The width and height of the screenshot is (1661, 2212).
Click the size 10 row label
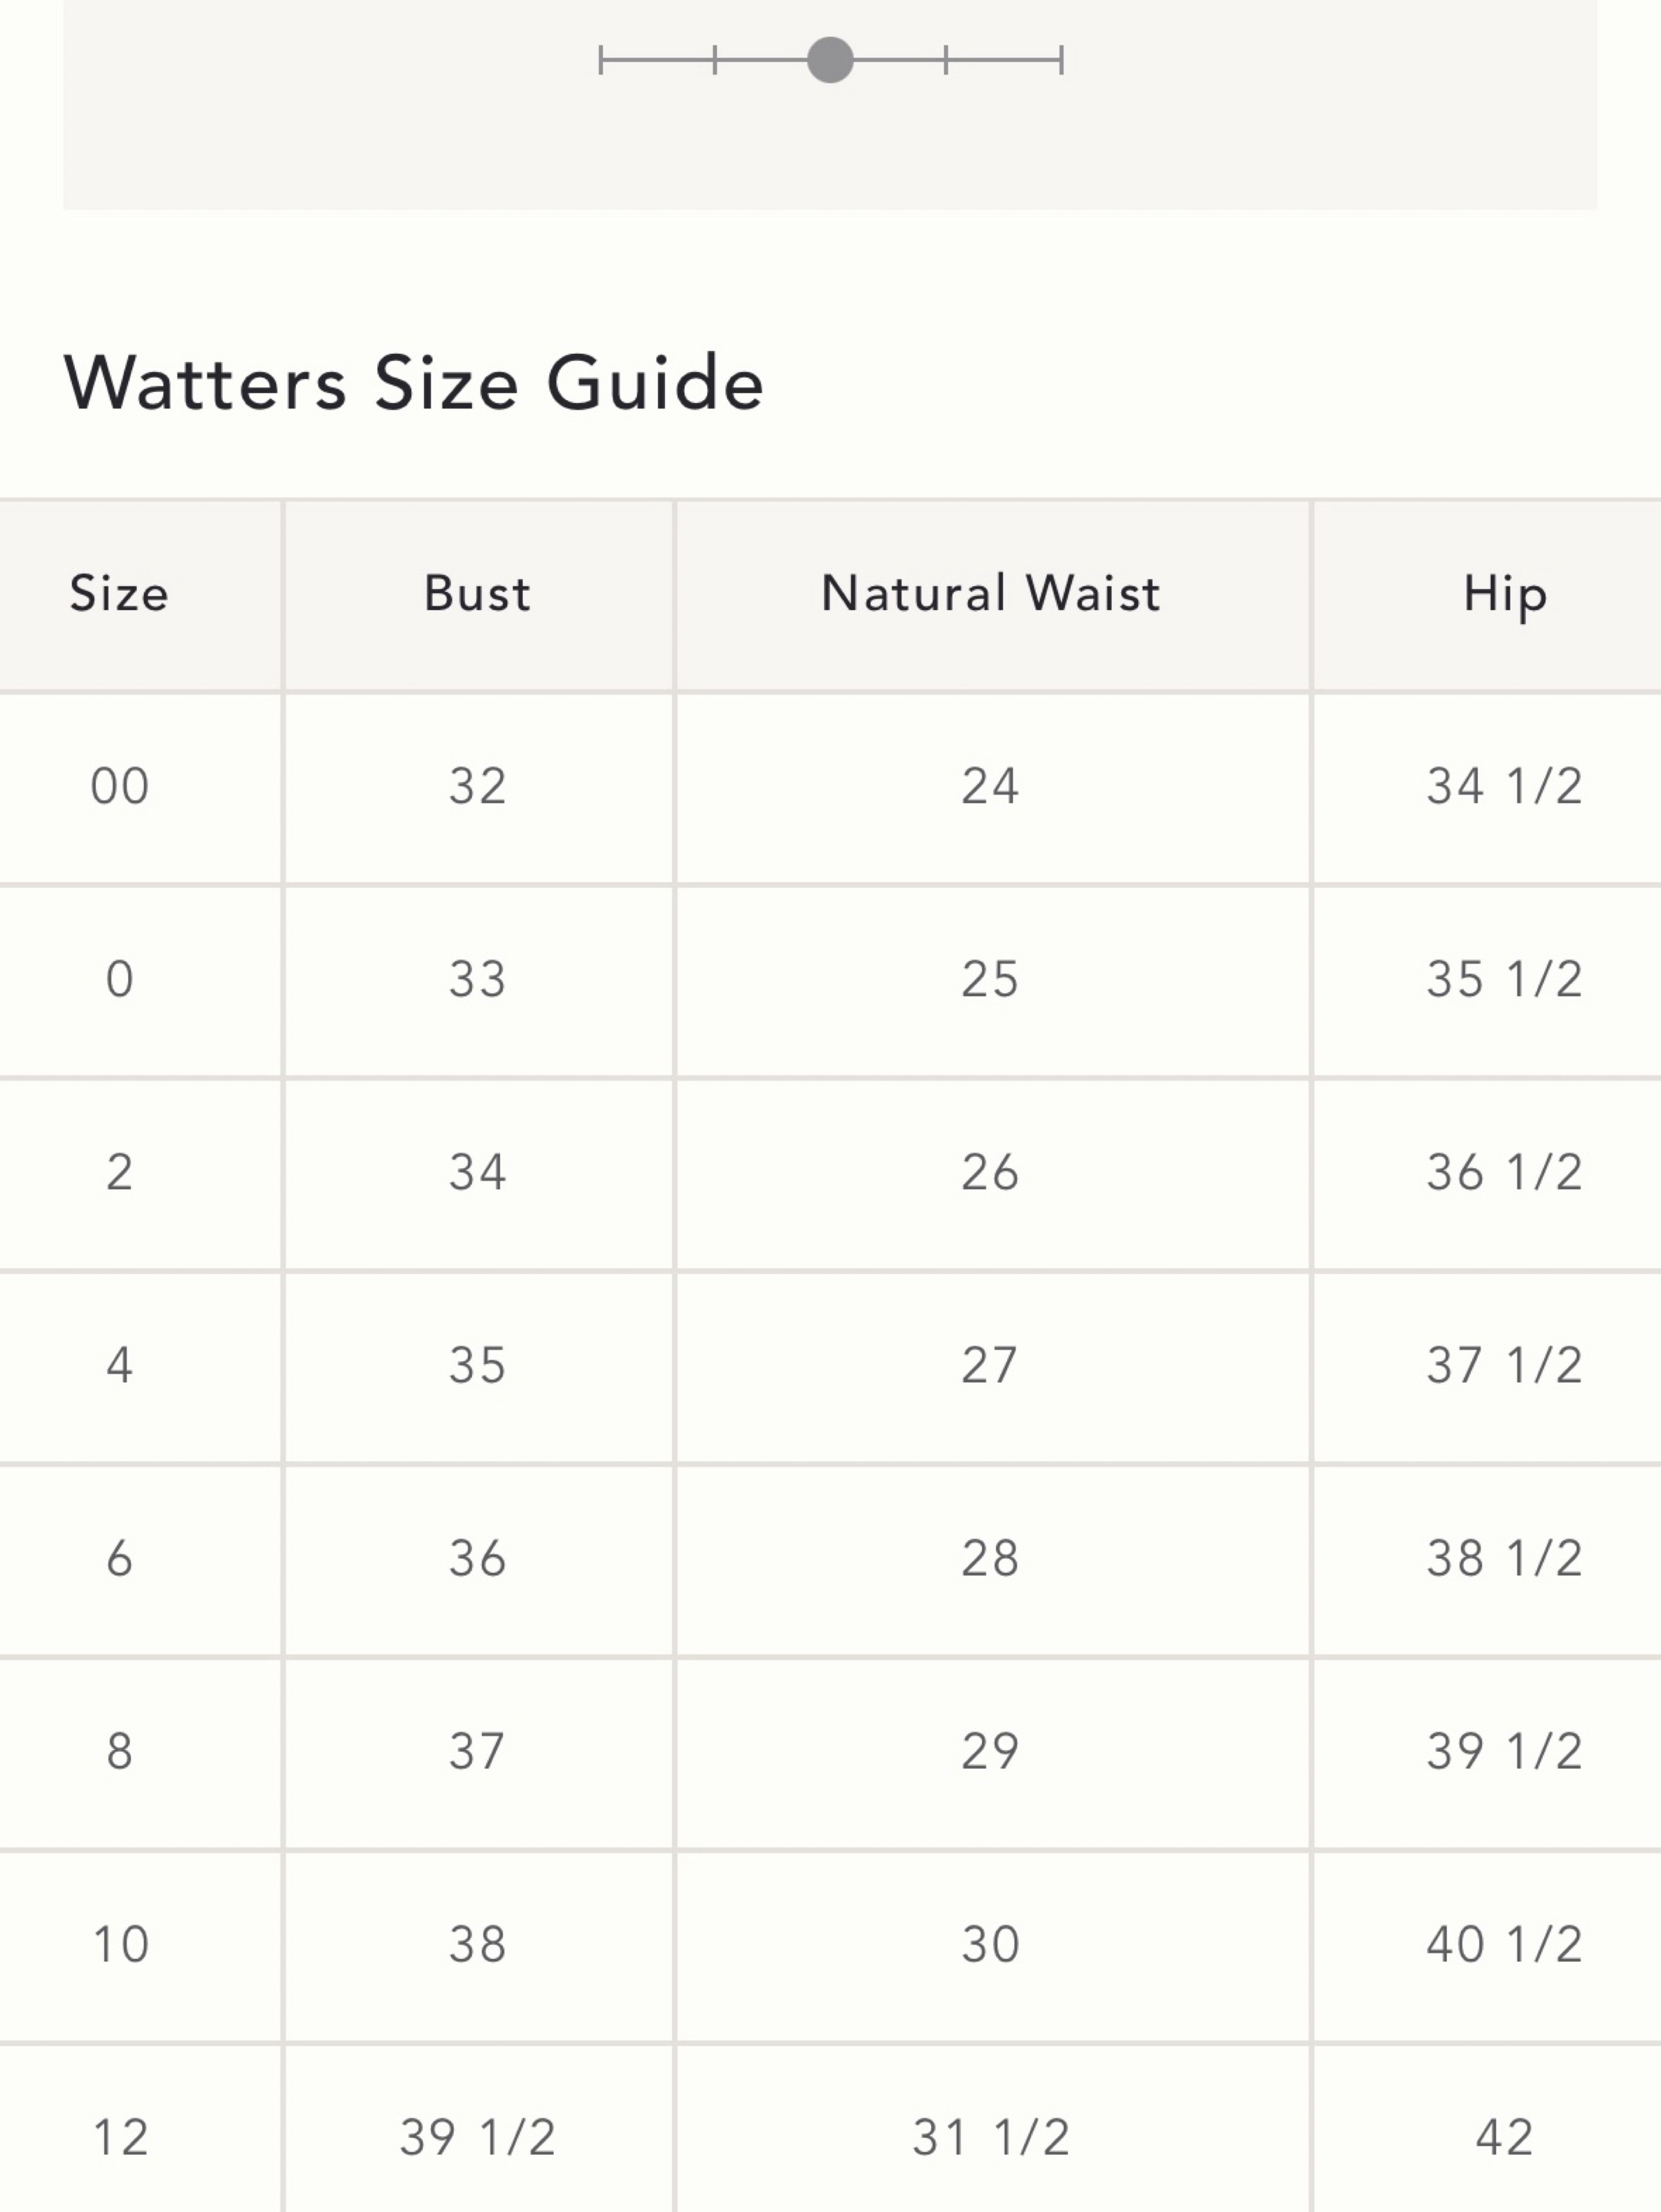[x=120, y=1944]
